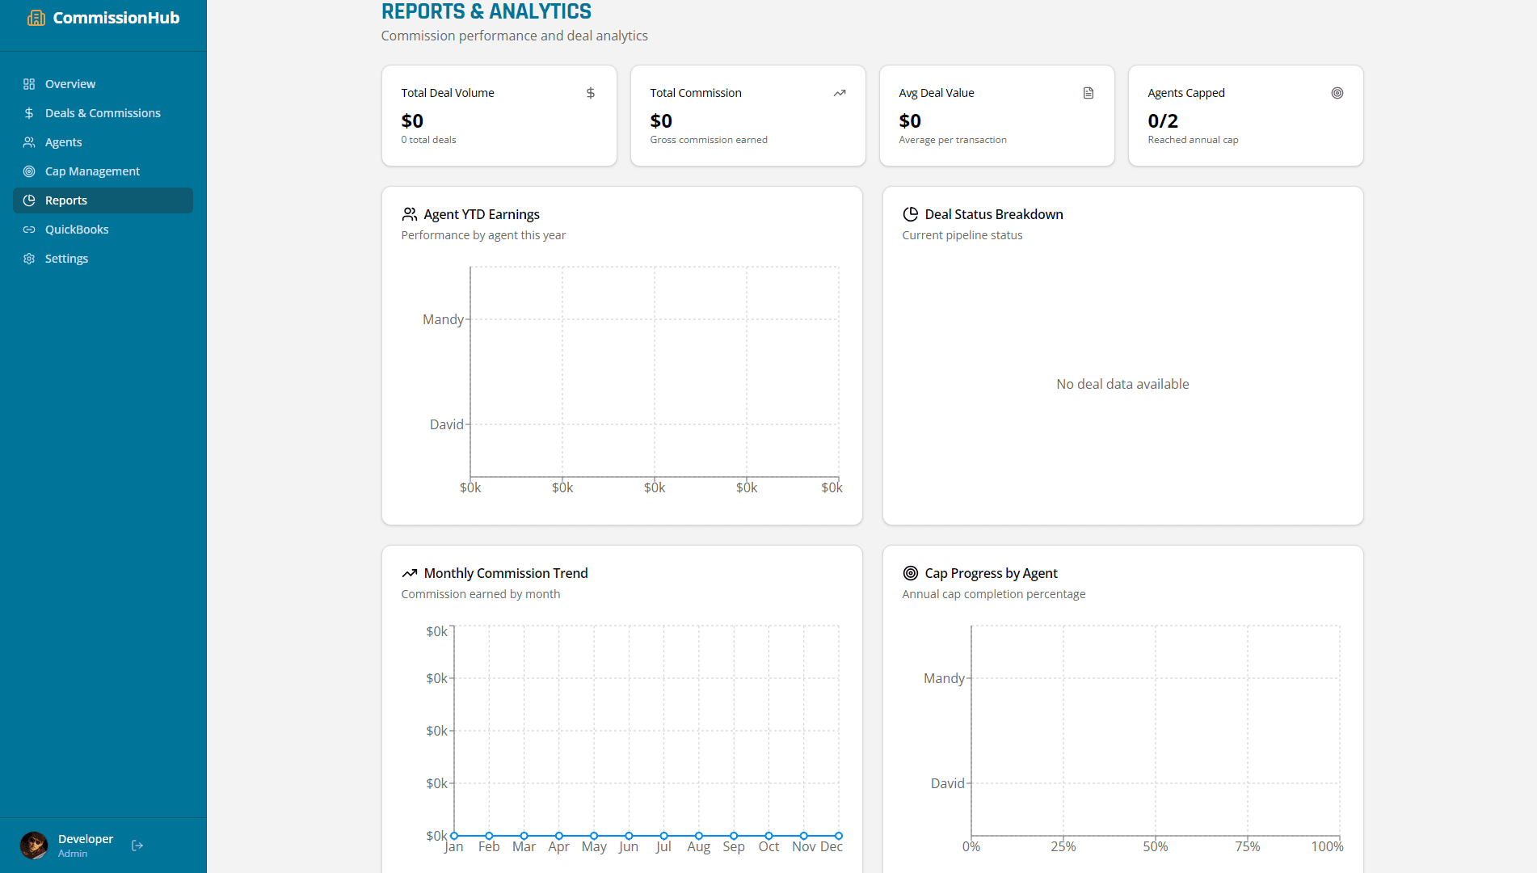Click the 'No deal data available' message
This screenshot has height=873, width=1537.
[1122, 384]
